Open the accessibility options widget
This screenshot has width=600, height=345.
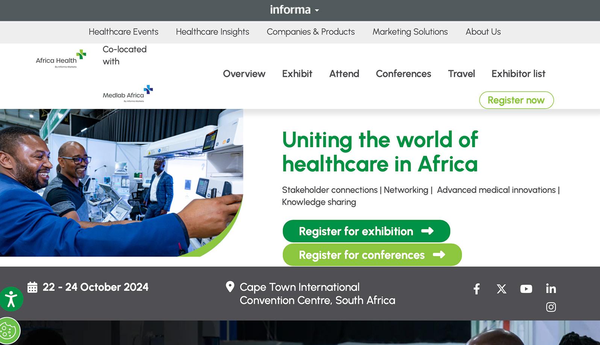point(11,299)
